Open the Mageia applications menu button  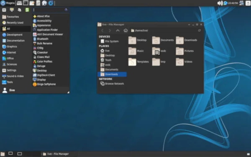8,3
